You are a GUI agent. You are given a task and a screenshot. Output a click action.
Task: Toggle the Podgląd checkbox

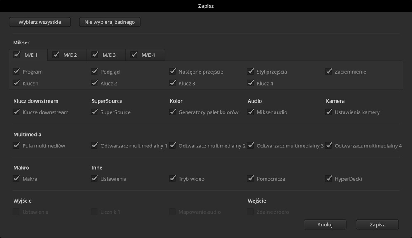pos(94,72)
